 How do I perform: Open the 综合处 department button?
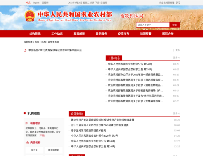click(x=34, y=150)
